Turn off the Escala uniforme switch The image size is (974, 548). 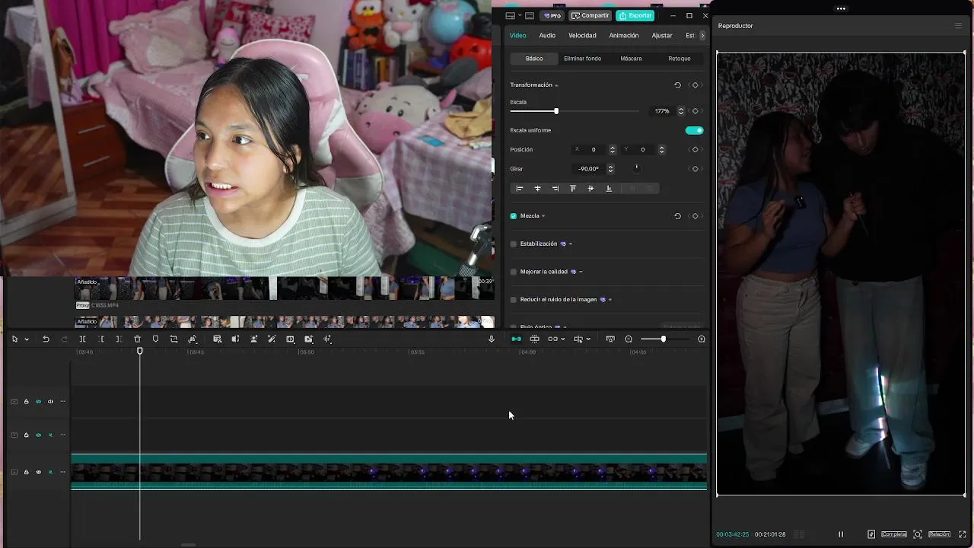pyautogui.click(x=694, y=130)
